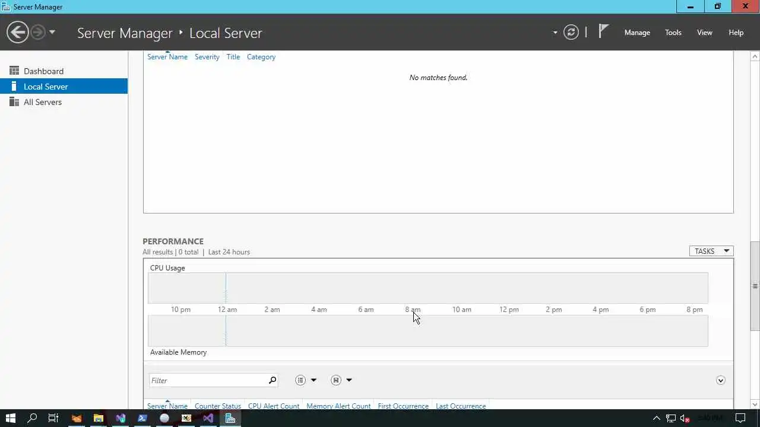Sort upper table by Server Name column
Image resolution: width=760 pixels, height=427 pixels.
click(x=167, y=57)
